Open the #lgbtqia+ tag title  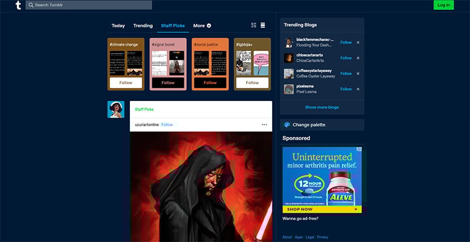244,45
